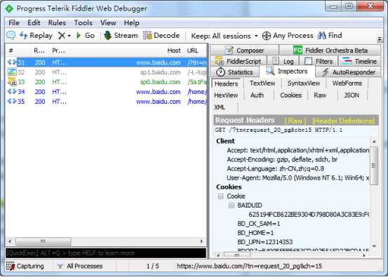Sort sessions by URL column header
This screenshot has height=277, width=388.
192,50
